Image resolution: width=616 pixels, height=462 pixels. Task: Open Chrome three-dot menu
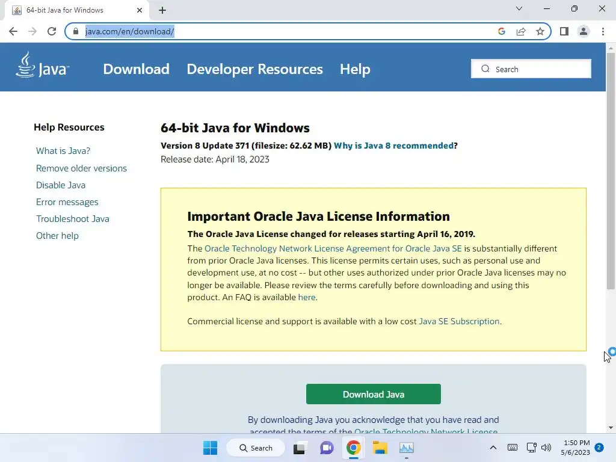[x=603, y=31]
